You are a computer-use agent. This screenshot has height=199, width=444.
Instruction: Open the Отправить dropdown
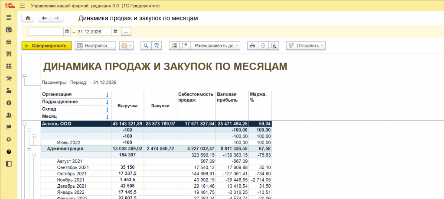(x=306, y=45)
